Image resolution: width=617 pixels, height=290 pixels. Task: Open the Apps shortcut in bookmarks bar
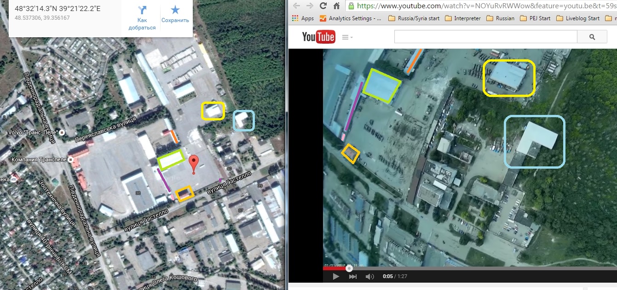click(x=303, y=18)
